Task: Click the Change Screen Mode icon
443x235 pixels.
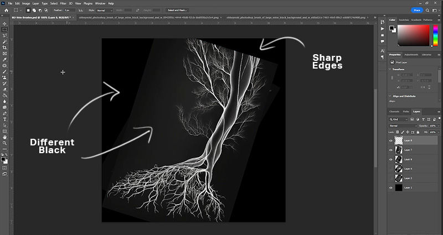Action: pos(4,174)
